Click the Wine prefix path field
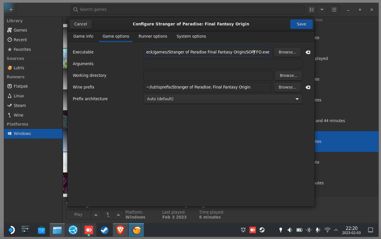 click(x=208, y=87)
